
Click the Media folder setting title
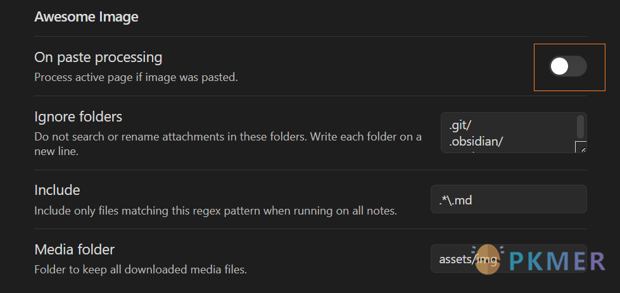pos(74,249)
